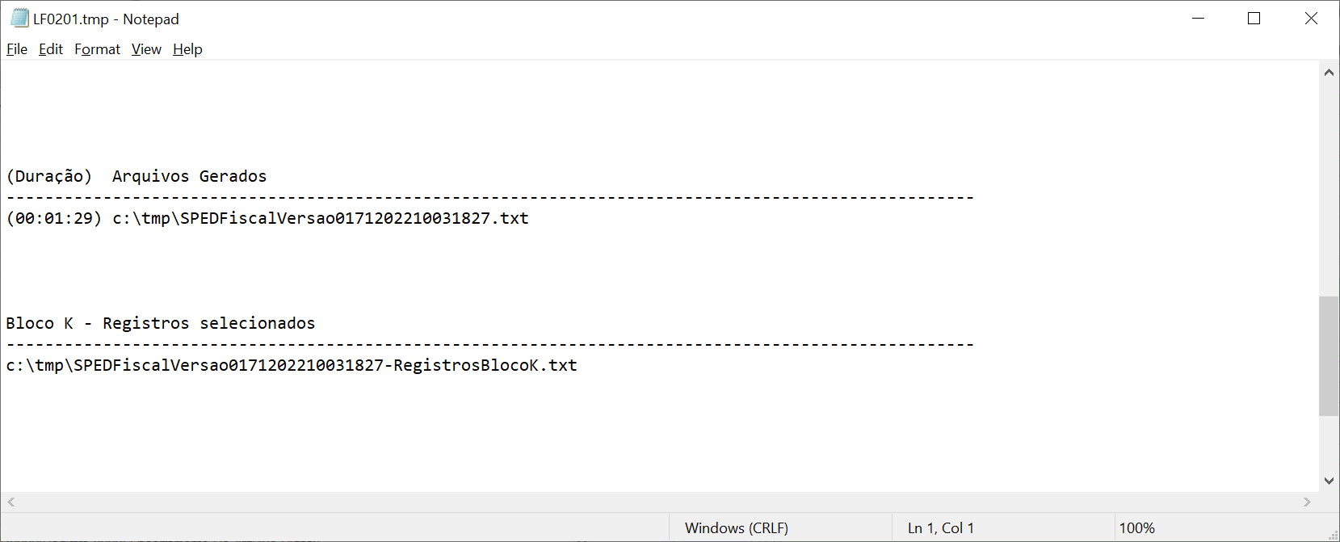
Task: Click the vertical scroll down arrow
Action: 1329,481
